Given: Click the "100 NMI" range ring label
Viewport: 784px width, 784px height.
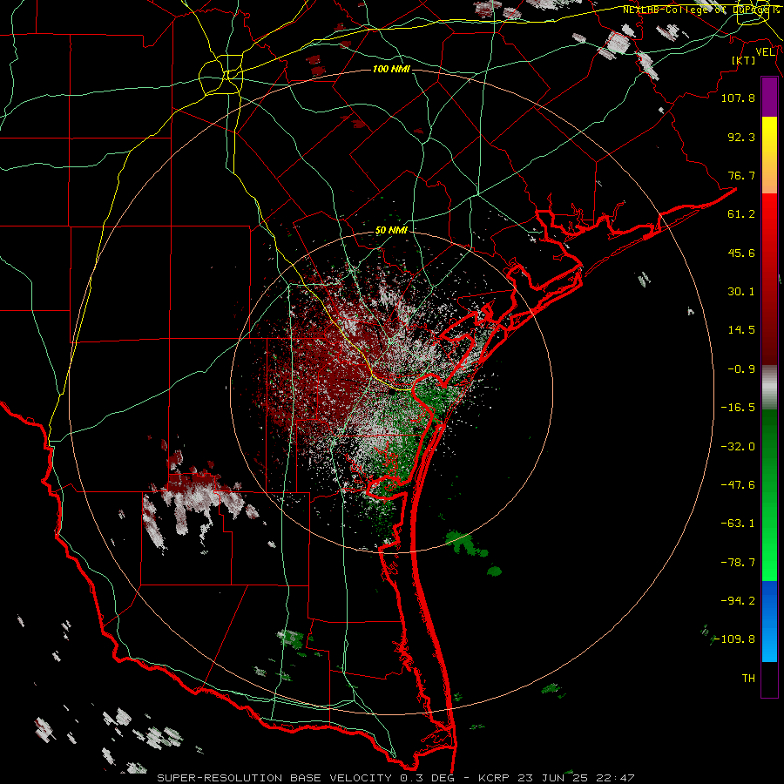Looking at the screenshot, I should point(391,69).
